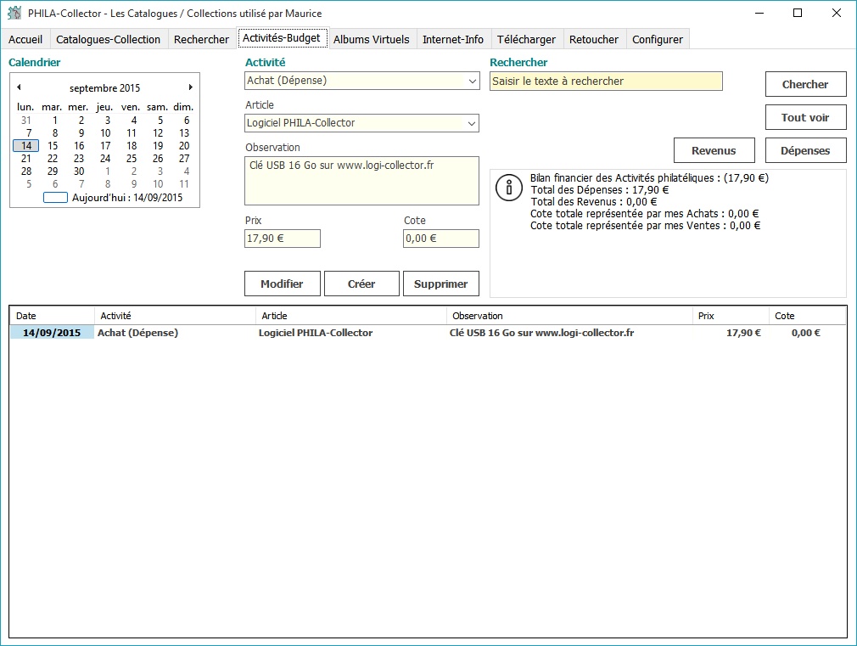Click the PHILA-Collector app icon in title bar
The height and width of the screenshot is (646, 857).
pos(14,13)
